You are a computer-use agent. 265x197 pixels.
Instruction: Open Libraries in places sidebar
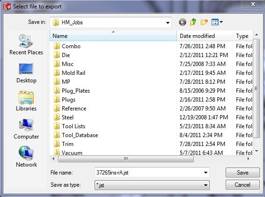(26, 101)
